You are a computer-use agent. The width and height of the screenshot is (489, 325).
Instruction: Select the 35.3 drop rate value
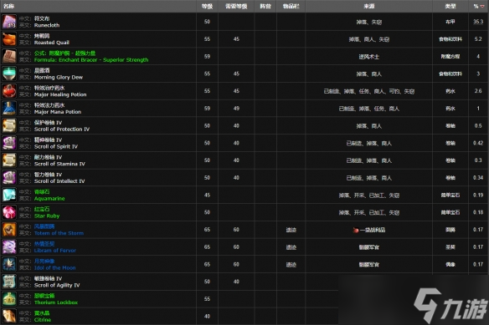478,22
